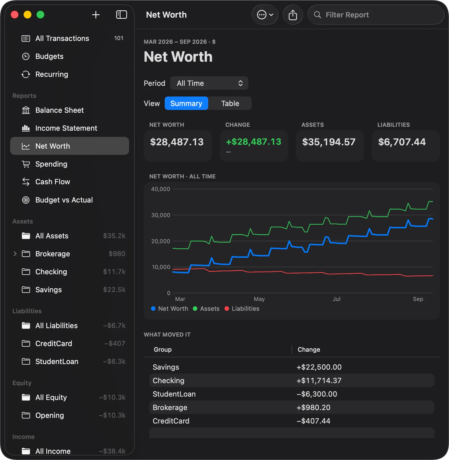Click the All Income folder icon
449x460 pixels.
[x=26, y=451]
